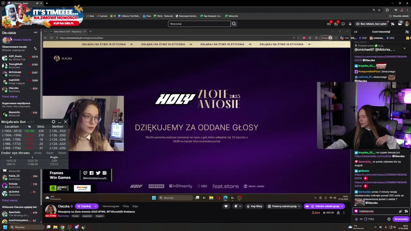This screenshot has height=231, width=411.
Task: Open the Oferty - Status.xlsx bookmark
Action: pos(163,16)
